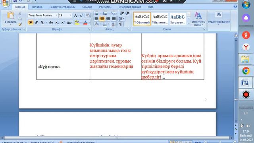Click the Sort A-Z icon
Screen dimensions: 254x143
pyautogui.click(x=114, y=24)
